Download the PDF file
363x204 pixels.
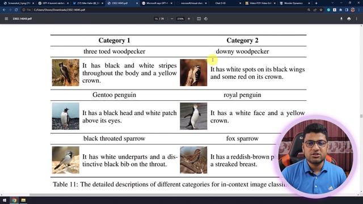[341, 19]
